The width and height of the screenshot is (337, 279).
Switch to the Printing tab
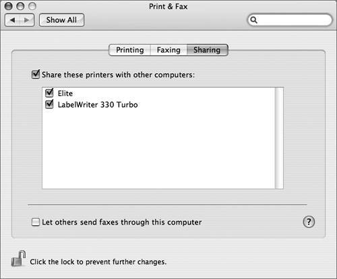129,50
